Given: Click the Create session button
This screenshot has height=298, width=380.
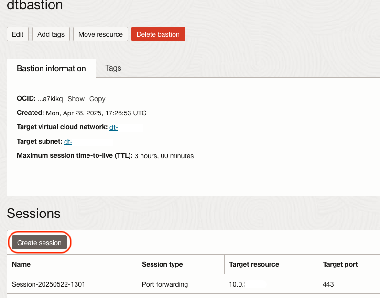Looking at the screenshot, I should coord(39,243).
